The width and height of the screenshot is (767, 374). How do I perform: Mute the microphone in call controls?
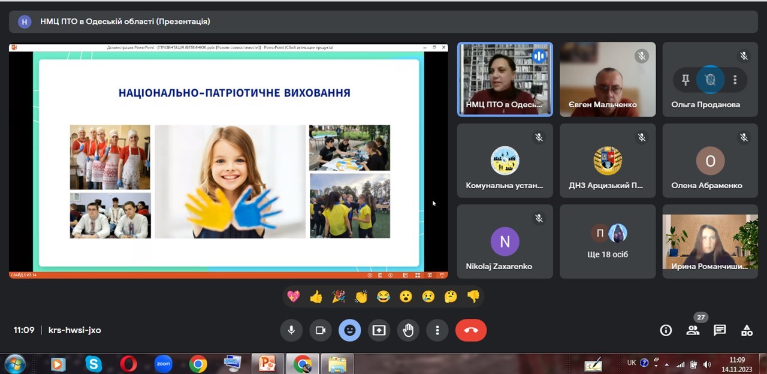click(x=291, y=330)
